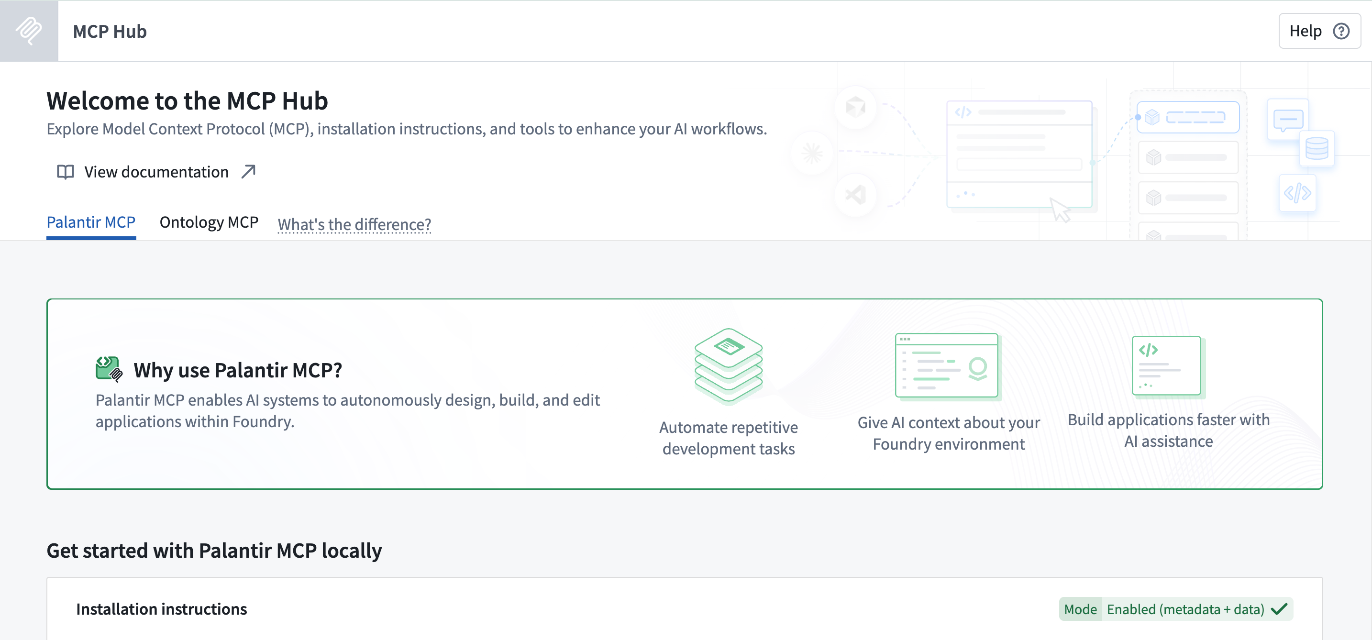Click the window icon above Give AI context
The height and width of the screenshot is (640, 1372).
click(948, 366)
